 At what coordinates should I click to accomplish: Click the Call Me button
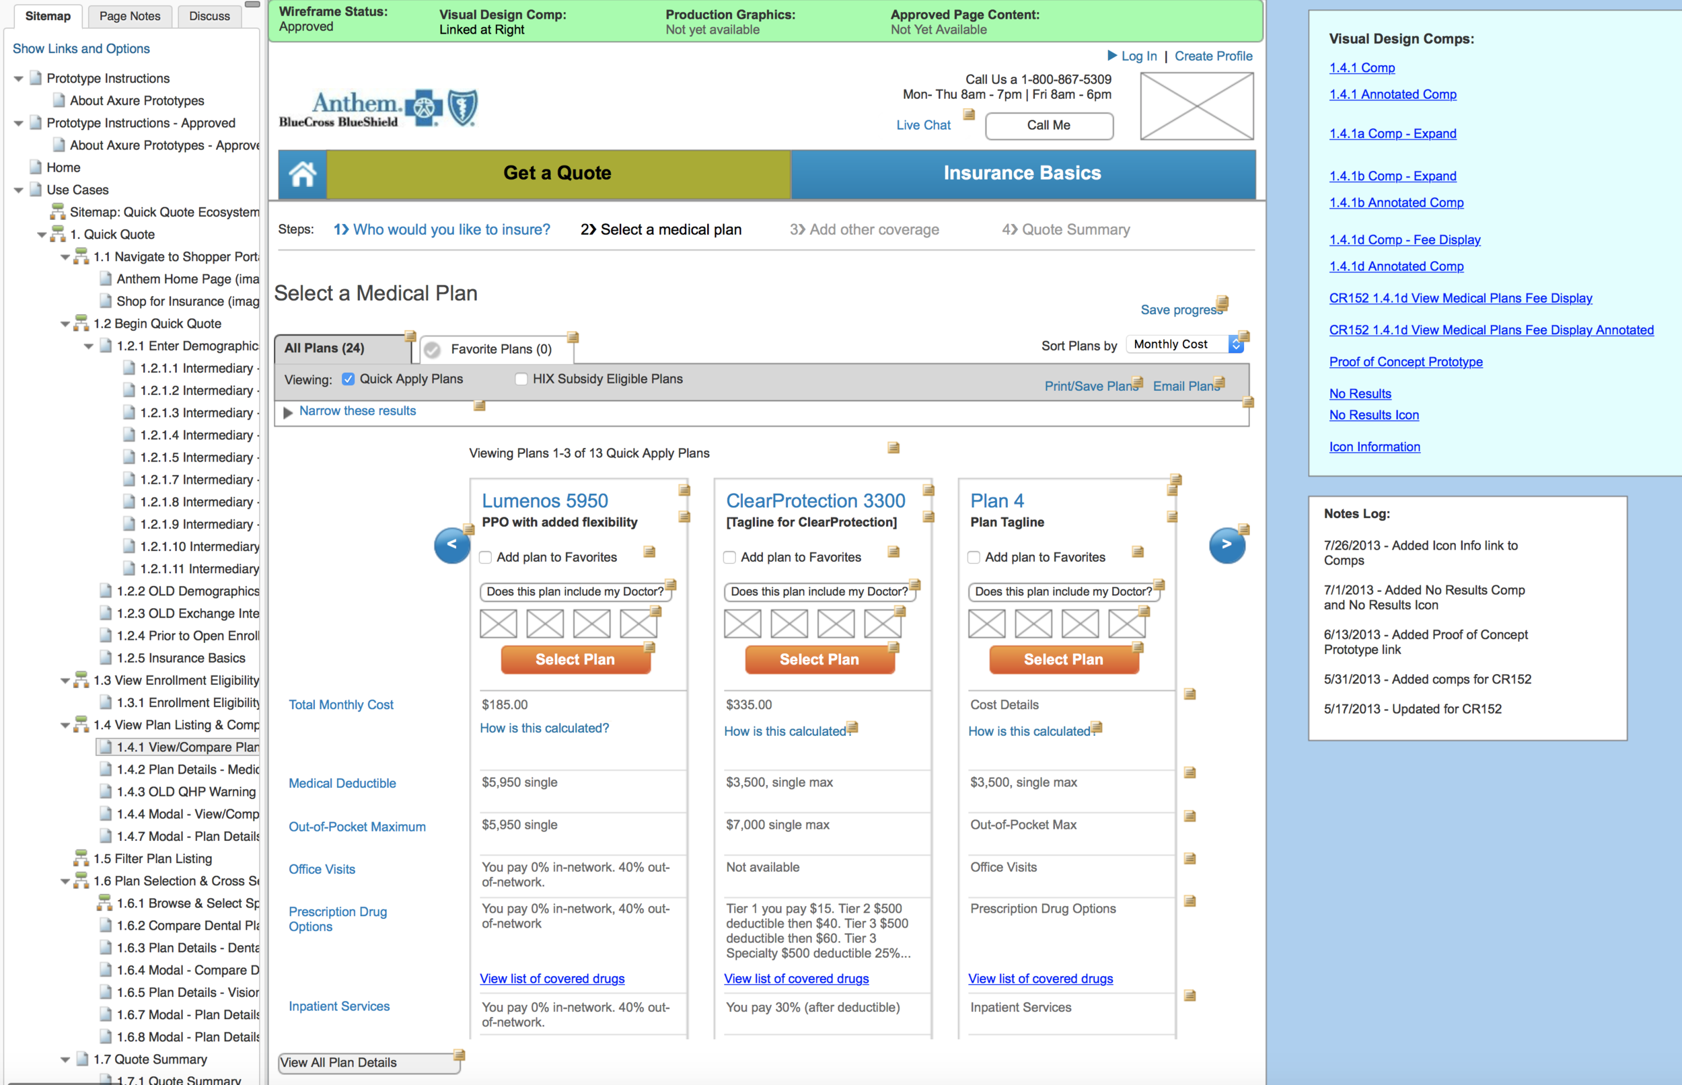click(x=1048, y=125)
